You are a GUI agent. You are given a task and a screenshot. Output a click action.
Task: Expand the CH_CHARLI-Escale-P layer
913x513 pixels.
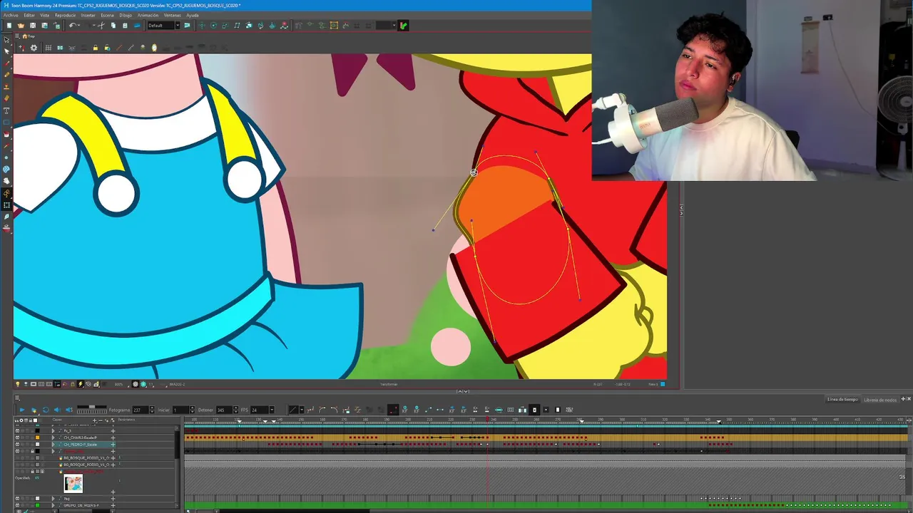tap(53, 437)
